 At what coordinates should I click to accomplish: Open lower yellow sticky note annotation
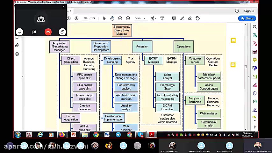233,65
